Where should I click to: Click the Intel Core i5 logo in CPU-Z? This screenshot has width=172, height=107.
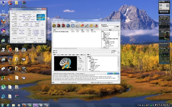41,17
